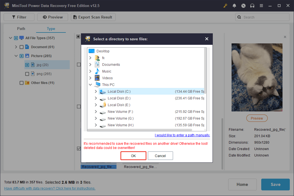
Task: Click the fx user folder icon
Action: click(97, 58)
